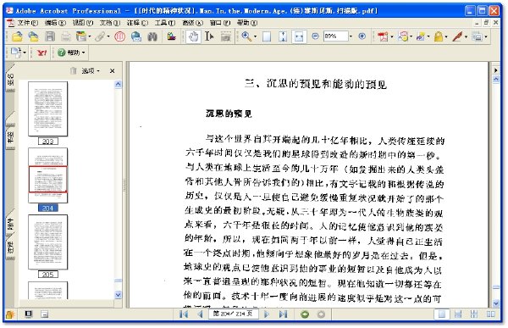Open attach file dropdown arrow

[108, 36]
